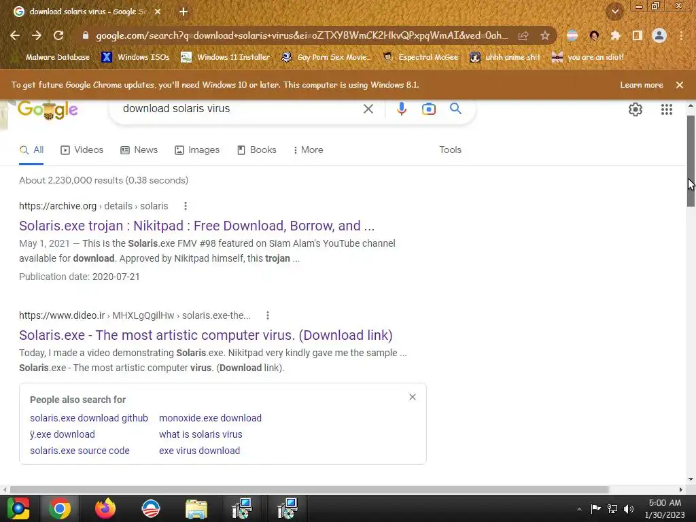The width and height of the screenshot is (696, 522).
Task: Close the People also search for box
Action: [413, 397]
